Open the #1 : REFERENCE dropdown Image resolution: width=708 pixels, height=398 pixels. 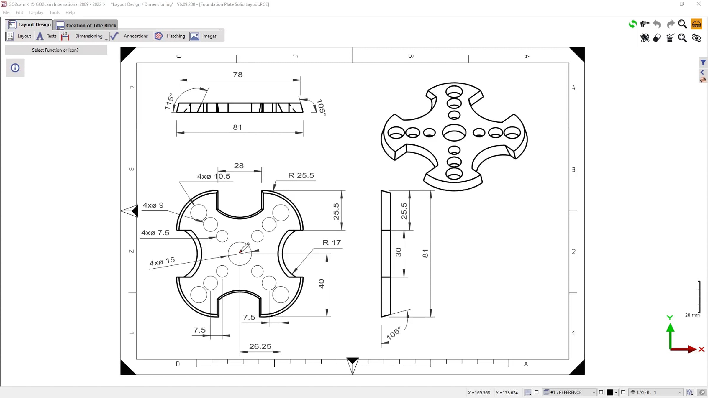pos(569,392)
